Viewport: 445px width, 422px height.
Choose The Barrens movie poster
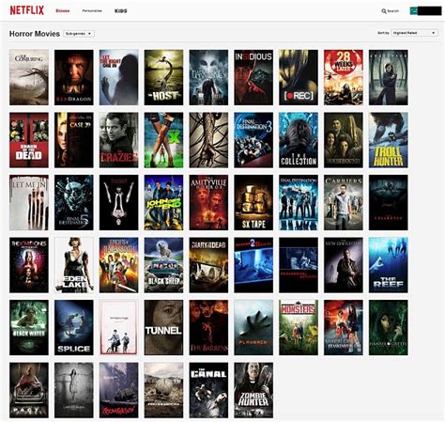click(208, 328)
